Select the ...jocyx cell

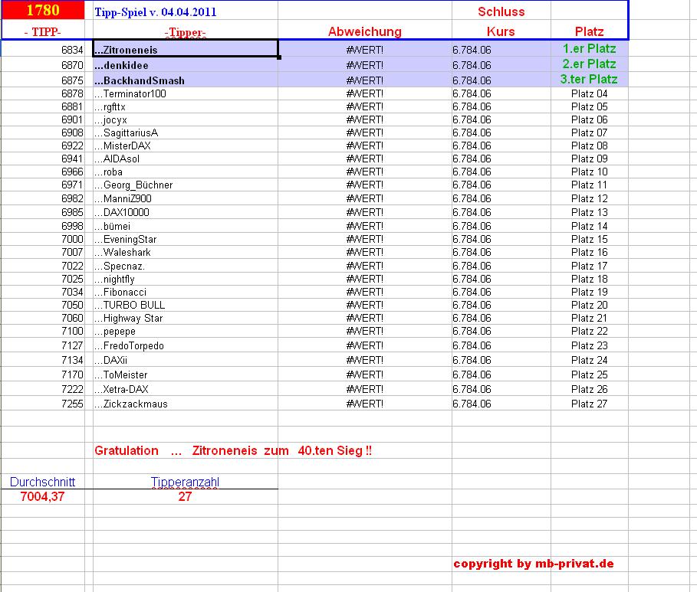pyautogui.click(x=186, y=119)
